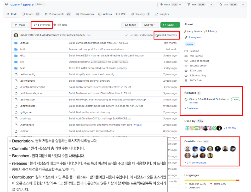Click the .npmrc file icon
The image size is (251, 192).
point(16,131)
